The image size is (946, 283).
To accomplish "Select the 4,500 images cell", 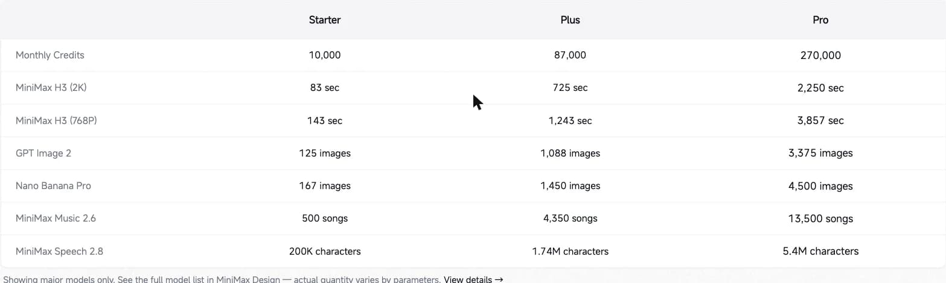I will [820, 185].
